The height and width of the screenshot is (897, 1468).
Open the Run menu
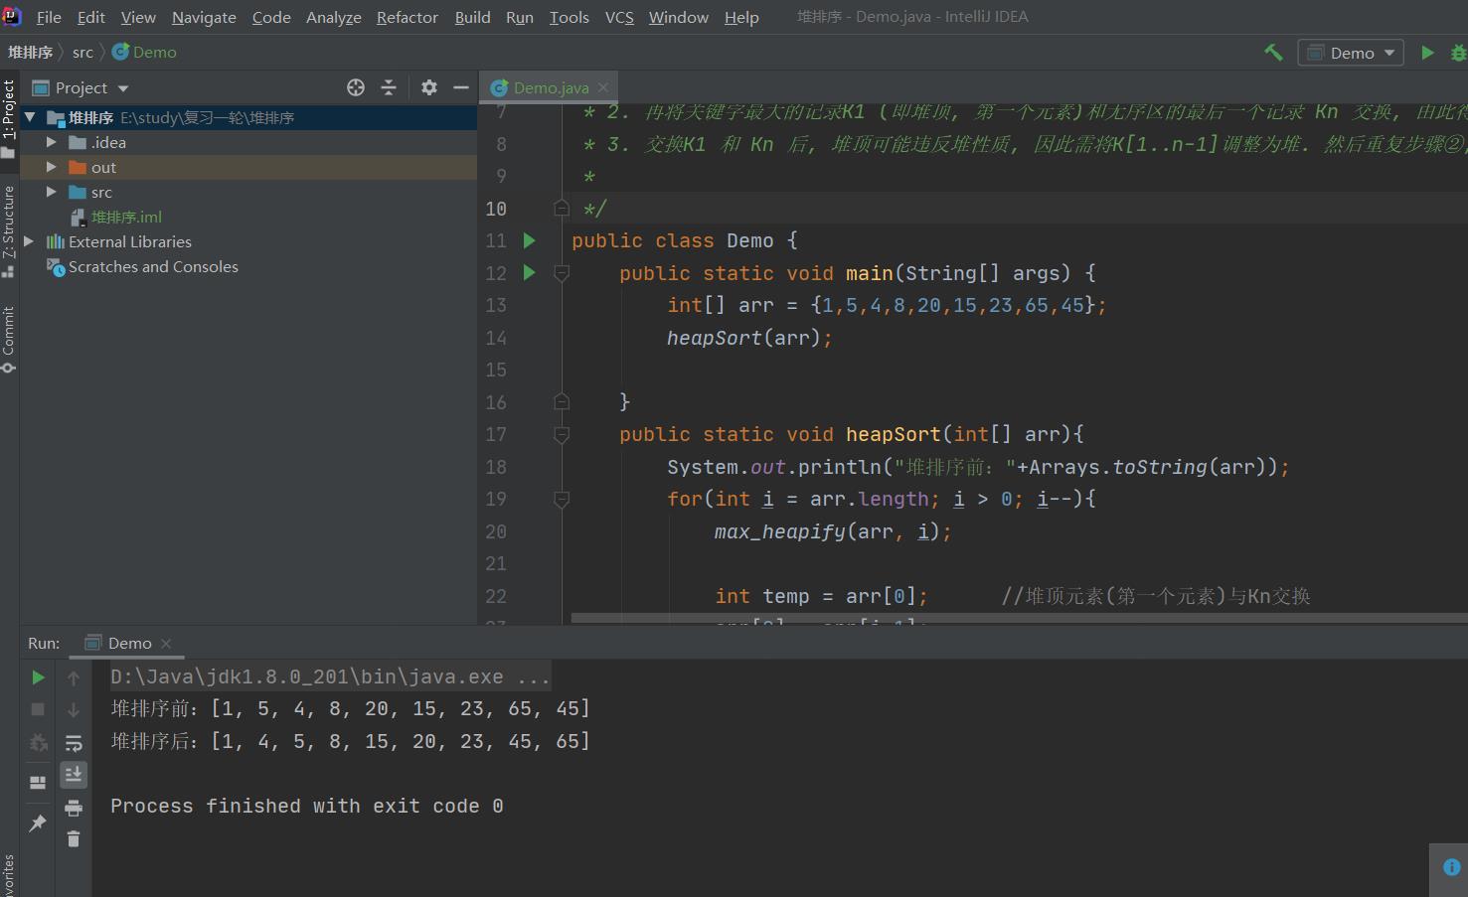pyautogui.click(x=520, y=17)
